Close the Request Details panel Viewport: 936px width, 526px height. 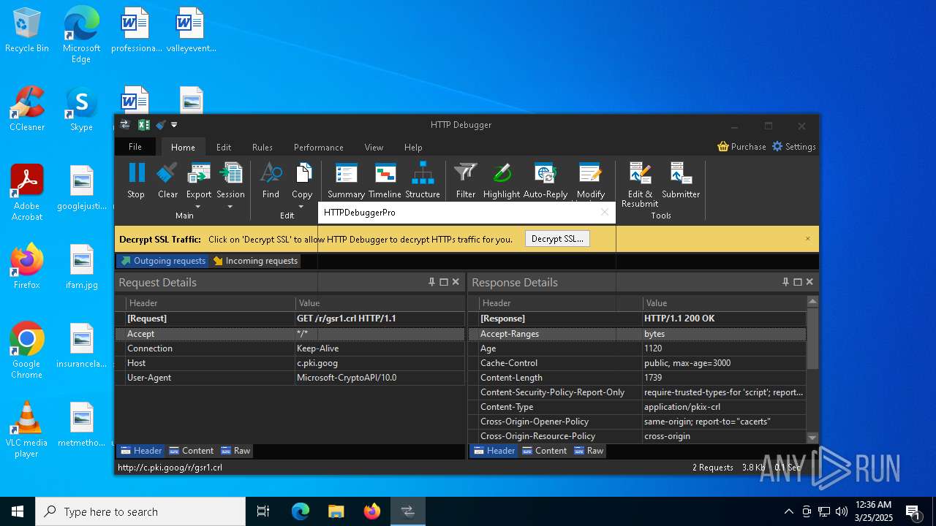point(456,282)
